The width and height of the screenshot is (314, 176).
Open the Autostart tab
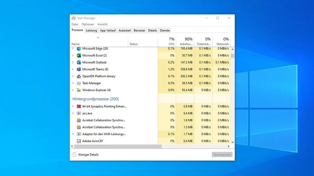[125, 30]
